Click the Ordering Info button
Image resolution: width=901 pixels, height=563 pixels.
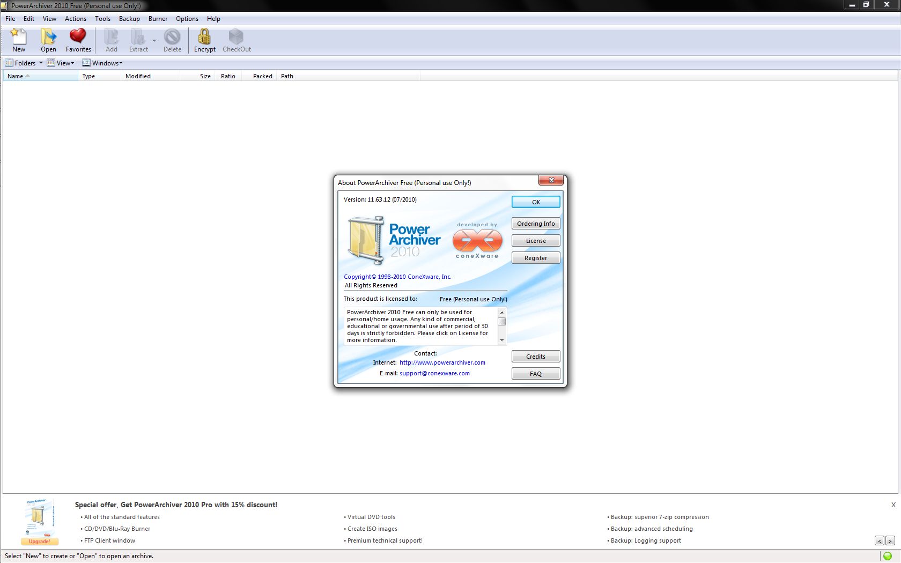pos(536,224)
